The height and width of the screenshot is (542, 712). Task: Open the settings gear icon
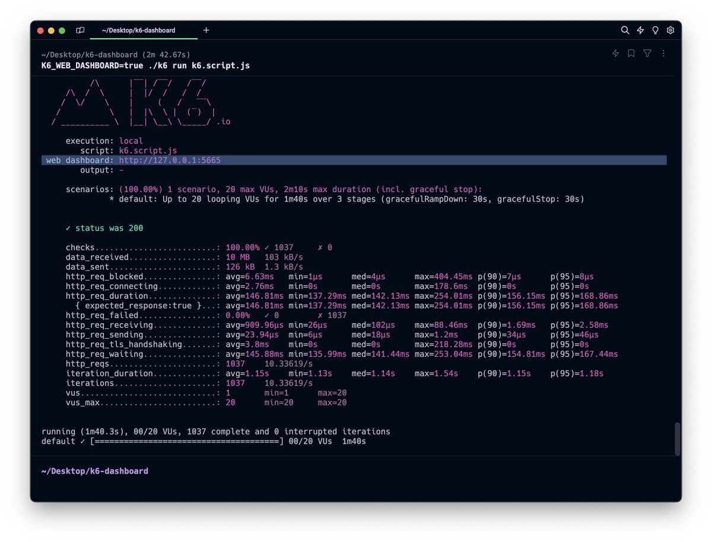point(670,30)
